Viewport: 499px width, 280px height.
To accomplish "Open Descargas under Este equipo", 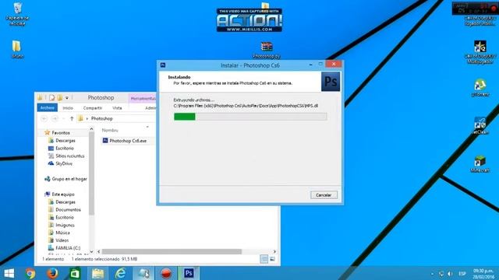I will (x=65, y=202).
